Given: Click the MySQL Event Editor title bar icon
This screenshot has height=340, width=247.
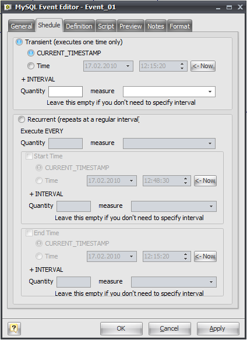Looking at the screenshot, I should pyautogui.click(x=8, y=7).
